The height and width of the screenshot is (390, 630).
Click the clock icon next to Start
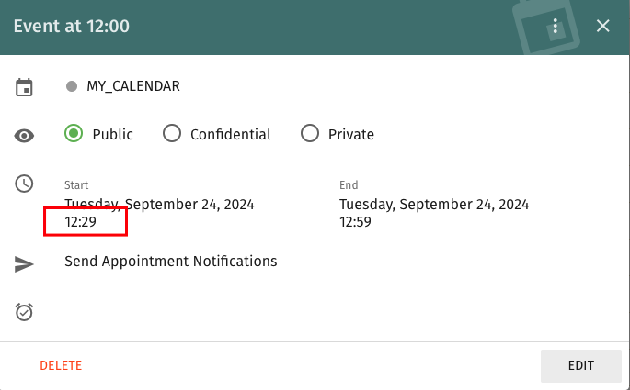pyautogui.click(x=25, y=184)
